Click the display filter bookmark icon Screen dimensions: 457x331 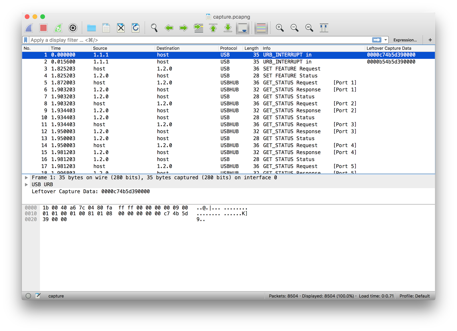tap(26, 40)
